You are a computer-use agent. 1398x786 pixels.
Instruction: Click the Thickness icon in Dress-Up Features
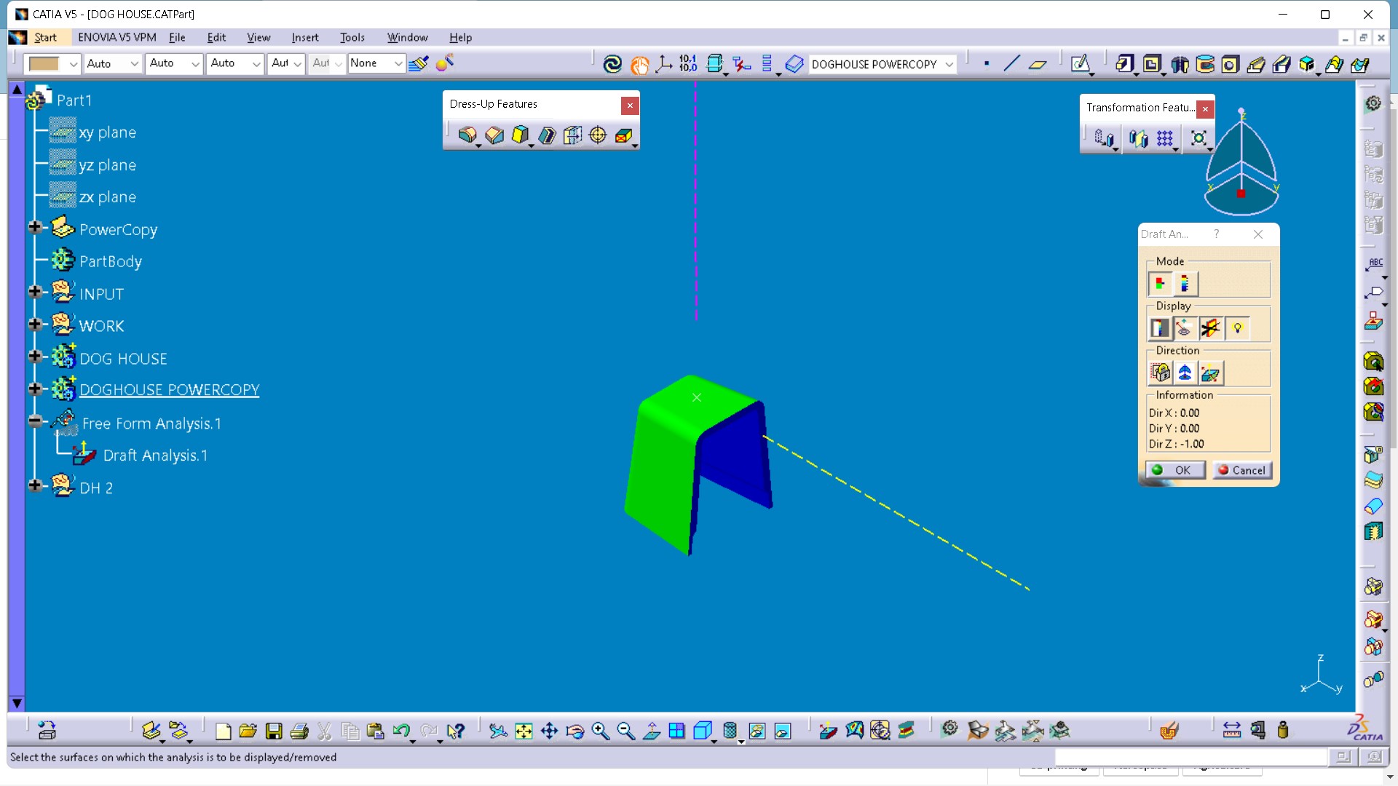tap(572, 135)
